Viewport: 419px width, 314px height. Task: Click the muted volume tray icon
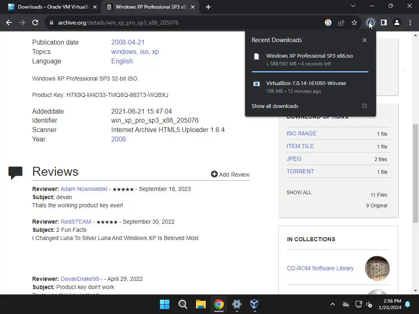(x=369, y=304)
